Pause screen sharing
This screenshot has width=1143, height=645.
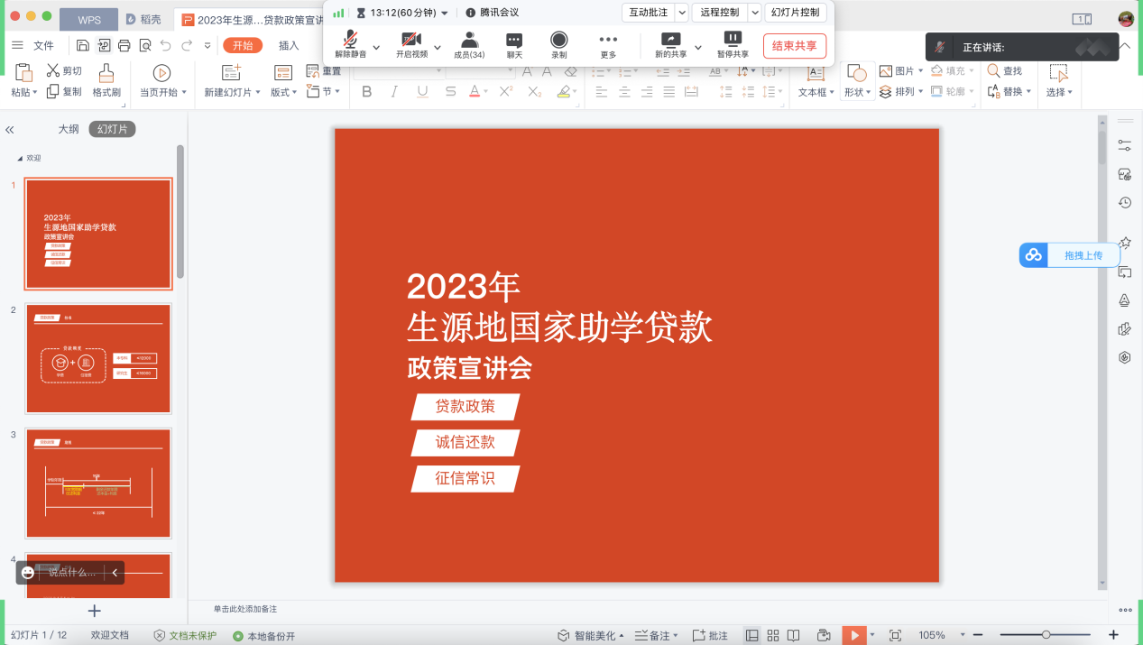733,41
